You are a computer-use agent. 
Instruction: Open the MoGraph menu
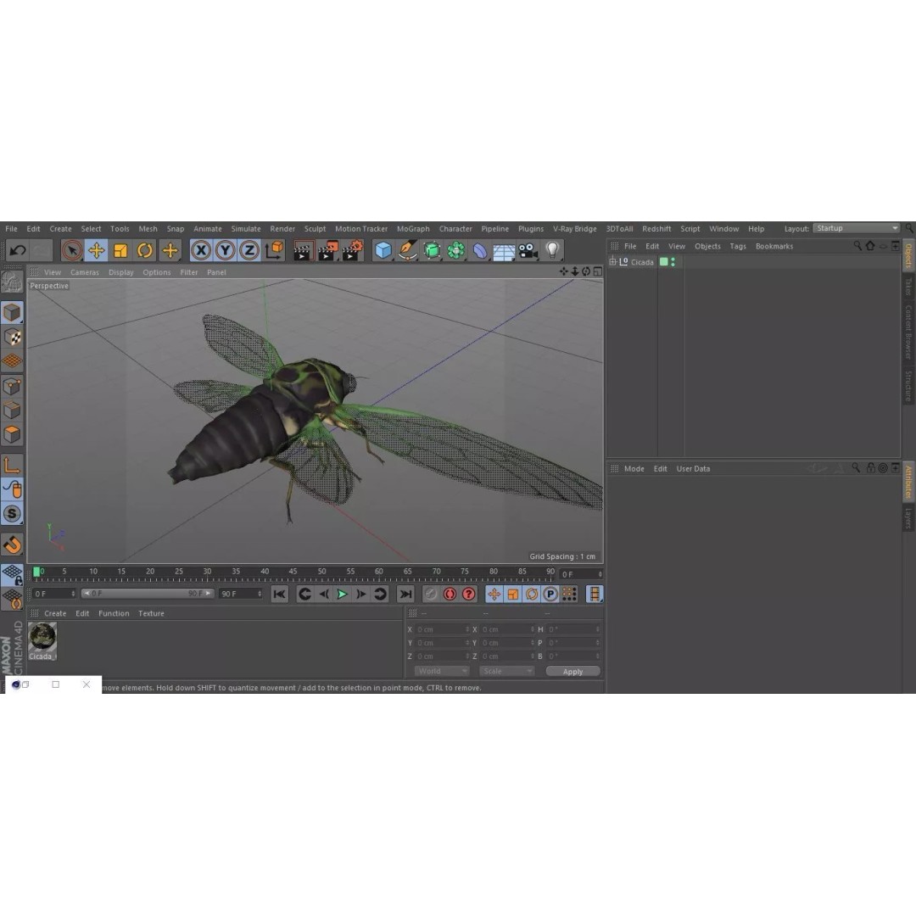pos(413,229)
